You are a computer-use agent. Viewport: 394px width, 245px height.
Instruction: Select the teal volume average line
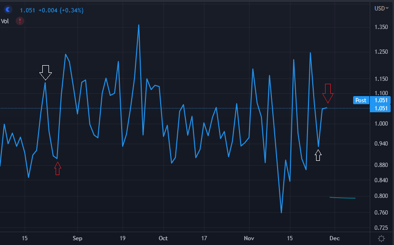343,198
